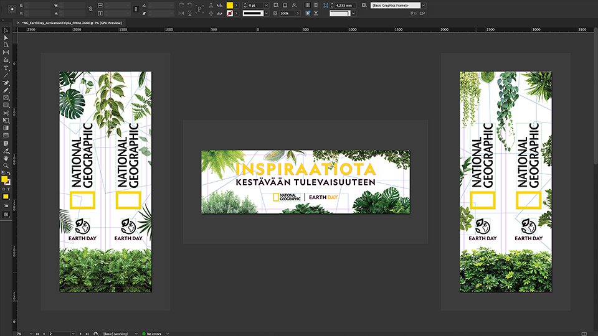Go to next page button
This screenshot has width=598, height=336.
[80, 334]
